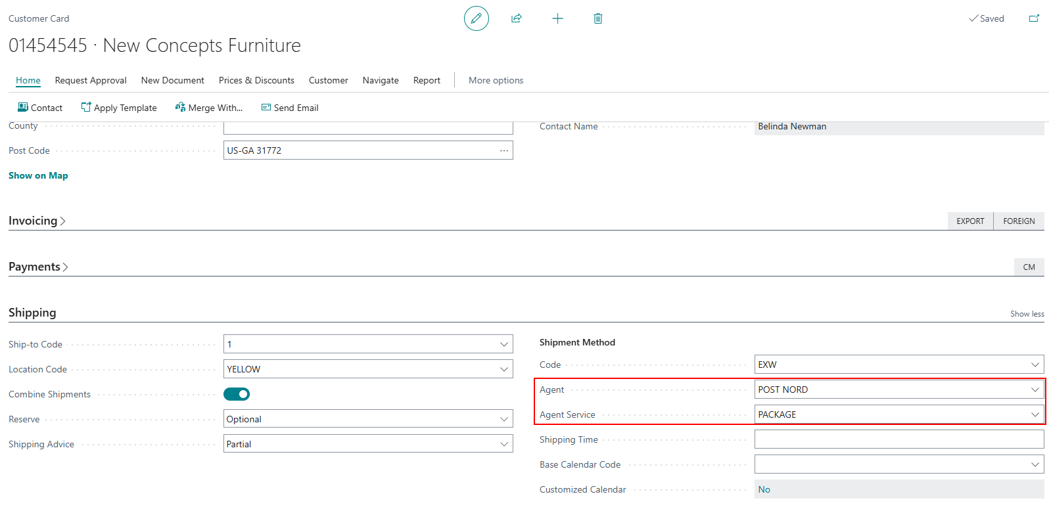This screenshot has width=1049, height=511.
Task: Click the Edit pencil icon
Action: (x=477, y=18)
